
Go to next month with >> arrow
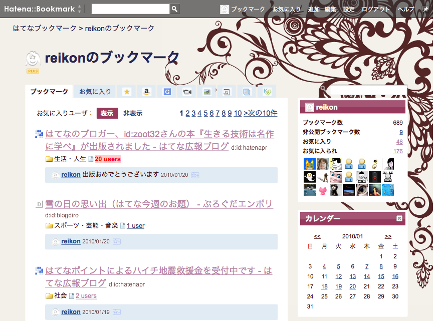coord(388,236)
